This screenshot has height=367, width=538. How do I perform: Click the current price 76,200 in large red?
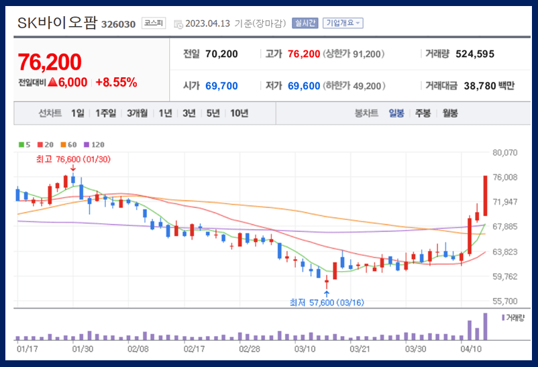click(50, 62)
